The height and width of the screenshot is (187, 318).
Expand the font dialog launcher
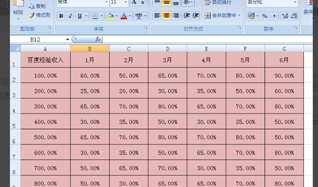pos(146,28)
